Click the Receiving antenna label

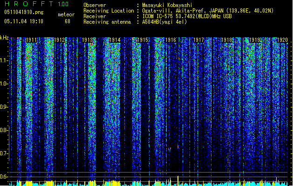(107, 22)
